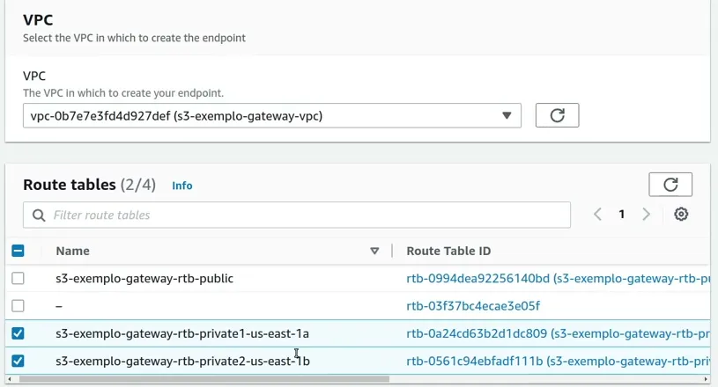Open rtb-03f37bc4ecae3e05f route table link
The image size is (718, 387).
tap(473, 306)
